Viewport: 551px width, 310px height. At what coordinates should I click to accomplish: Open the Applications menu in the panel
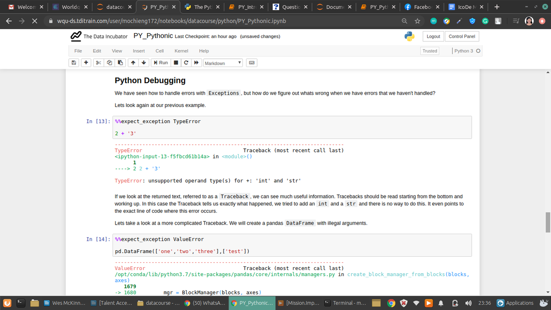tap(516, 303)
